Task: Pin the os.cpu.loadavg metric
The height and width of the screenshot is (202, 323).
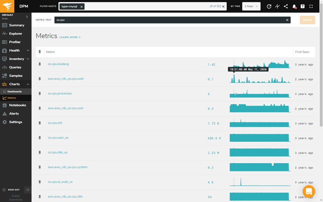Action: 40,64
